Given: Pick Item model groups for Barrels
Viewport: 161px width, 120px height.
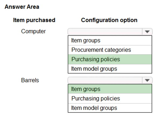Looking at the screenshot, I should click(110, 108).
